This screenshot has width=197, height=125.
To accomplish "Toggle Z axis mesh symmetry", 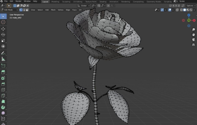I will click(x=179, y=6).
